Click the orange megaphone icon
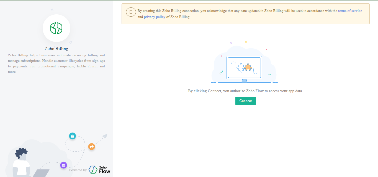 point(91,147)
